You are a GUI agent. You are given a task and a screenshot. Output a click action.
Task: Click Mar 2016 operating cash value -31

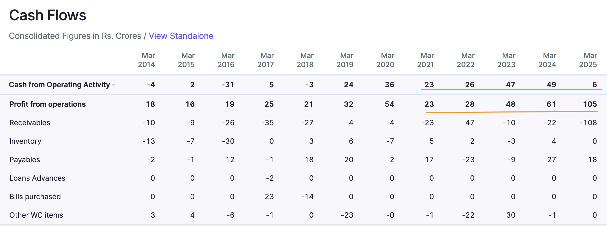point(228,85)
